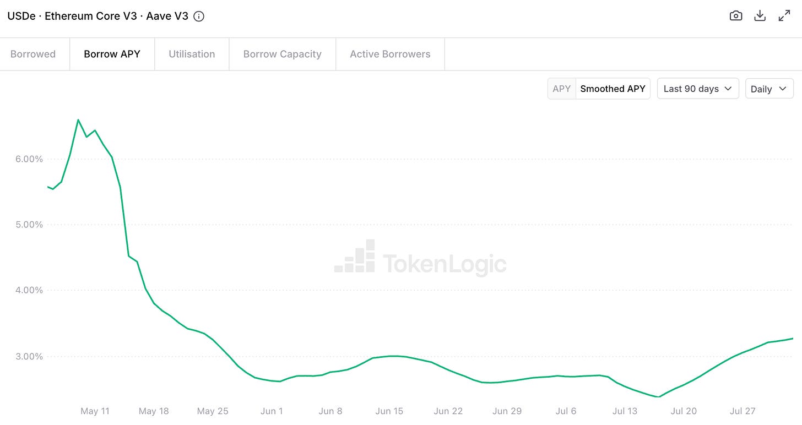Open the Last 90 days range dropdown
This screenshot has width=802, height=425.
[698, 89]
